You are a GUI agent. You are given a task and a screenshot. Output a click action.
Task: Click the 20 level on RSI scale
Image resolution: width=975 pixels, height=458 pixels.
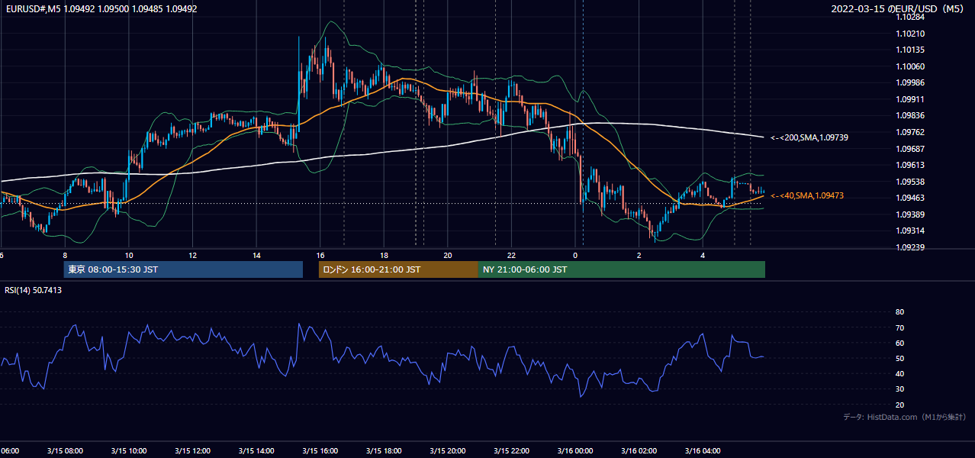pyautogui.click(x=899, y=405)
